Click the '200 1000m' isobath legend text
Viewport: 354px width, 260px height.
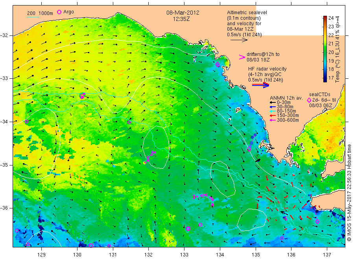(x=40, y=13)
